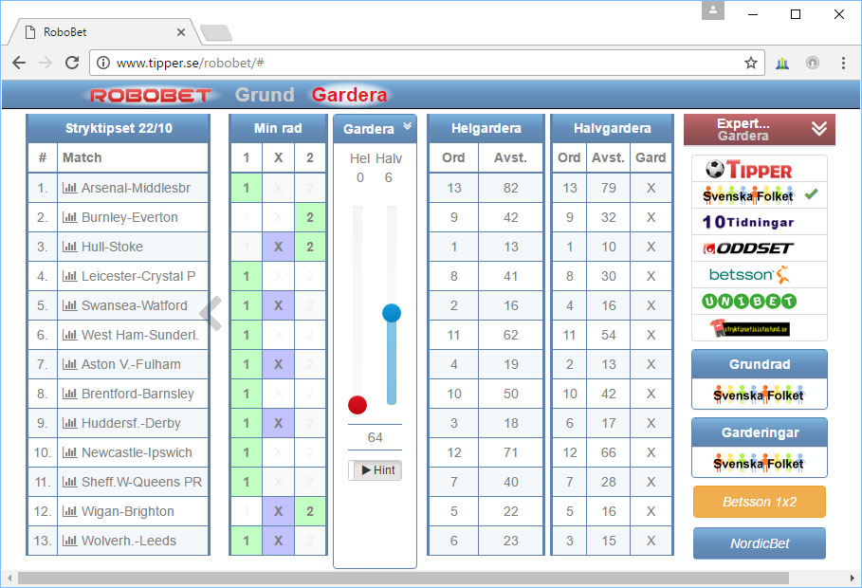Select Betsson source in expert list
862x588 pixels.
tap(760, 274)
